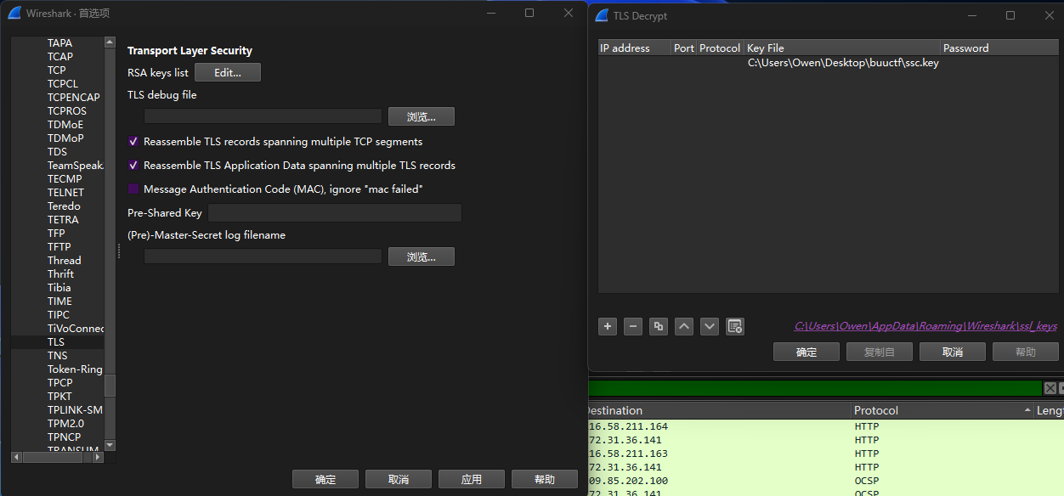The image size is (1064, 496).
Task: Click the Master-Secret log filename input field
Action: pyautogui.click(x=263, y=256)
